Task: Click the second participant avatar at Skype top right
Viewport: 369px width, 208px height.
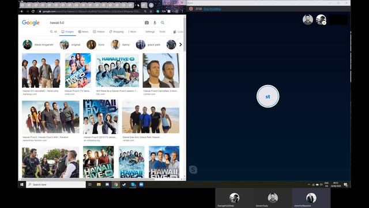Action: [321, 20]
